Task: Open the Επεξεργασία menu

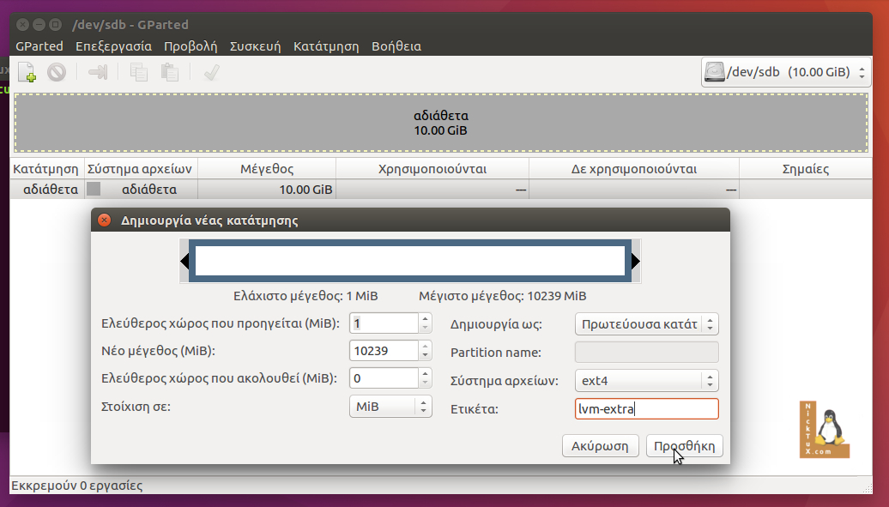Action: tap(113, 46)
